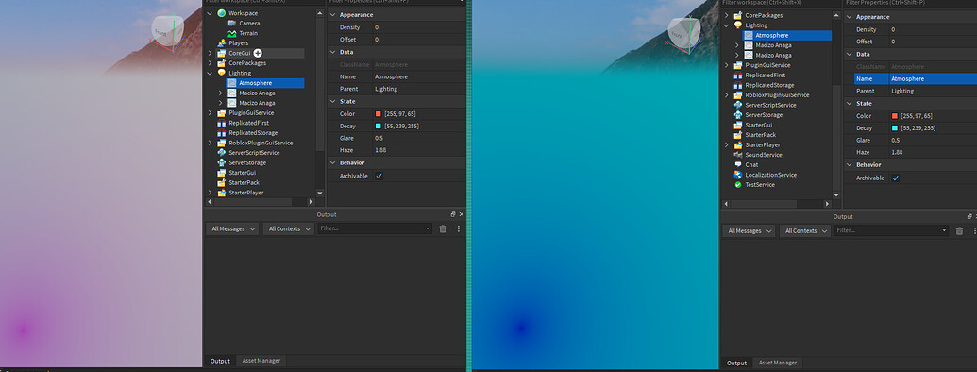Click the SoundService speaker icon
Screen dimensions: 977x372
pos(738,155)
